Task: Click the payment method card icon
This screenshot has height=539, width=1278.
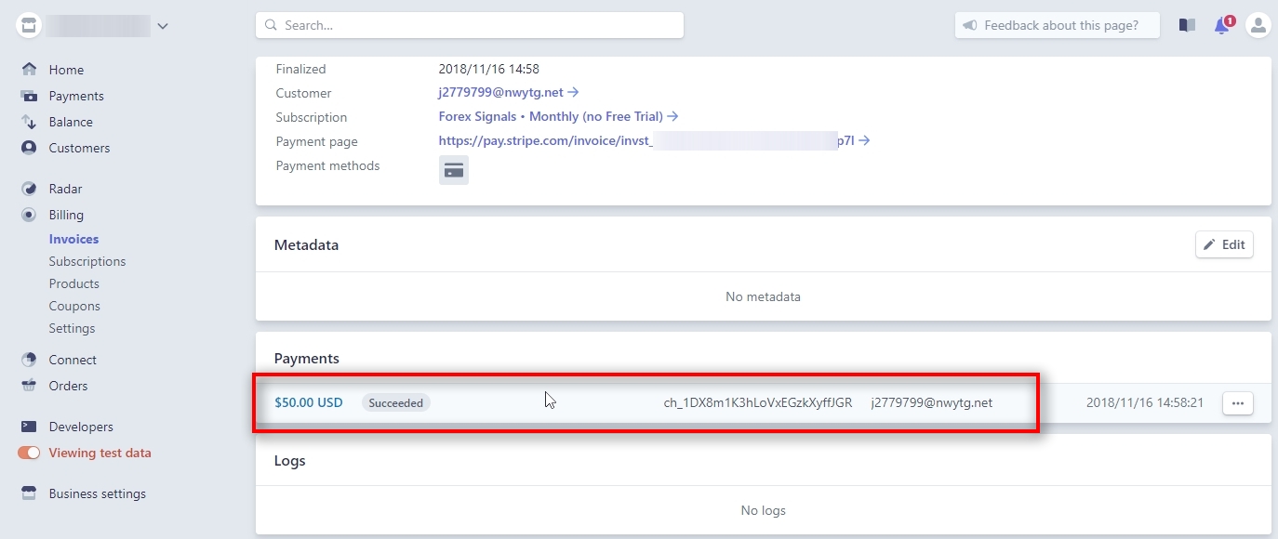Action: click(454, 169)
